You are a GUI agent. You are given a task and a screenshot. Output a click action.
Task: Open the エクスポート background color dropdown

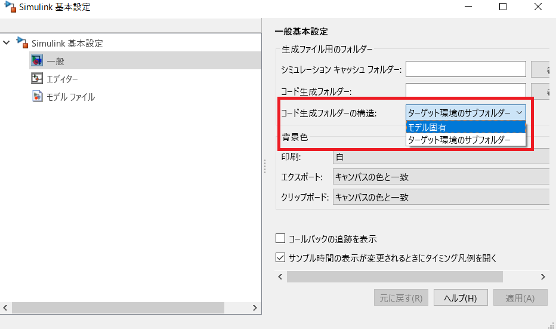click(x=440, y=177)
